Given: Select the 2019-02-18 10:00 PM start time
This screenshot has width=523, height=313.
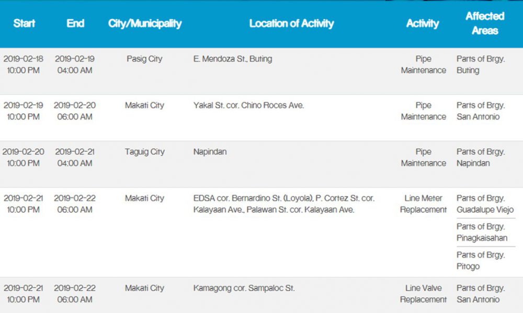Looking at the screenshot, I should [x=24, y=65].
